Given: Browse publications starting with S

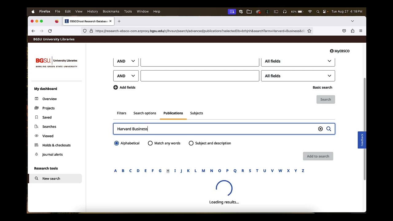Looking at the screenshot, I should point(250,171).
